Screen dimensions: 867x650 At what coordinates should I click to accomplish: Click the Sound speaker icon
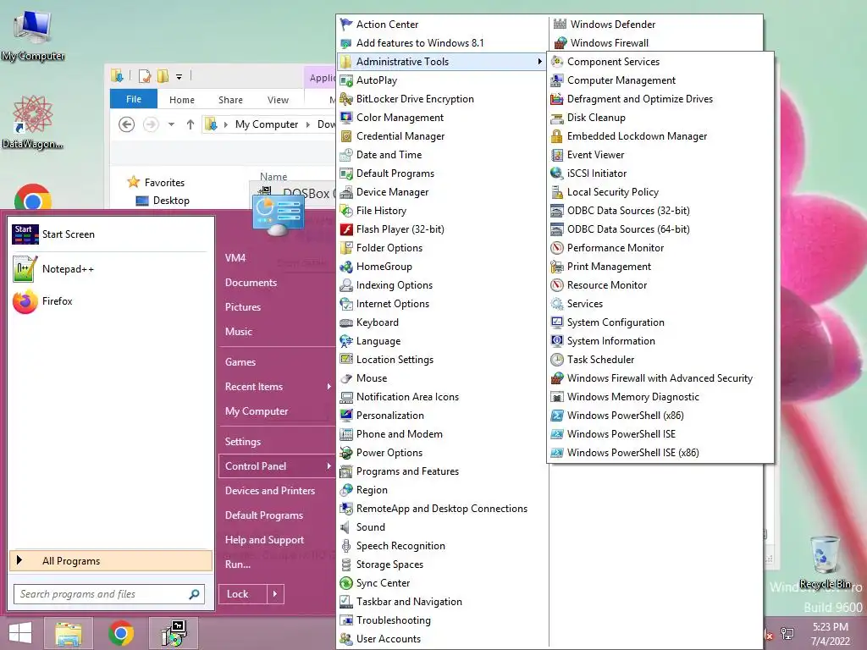pyautogui.click(x=346, y=527)
